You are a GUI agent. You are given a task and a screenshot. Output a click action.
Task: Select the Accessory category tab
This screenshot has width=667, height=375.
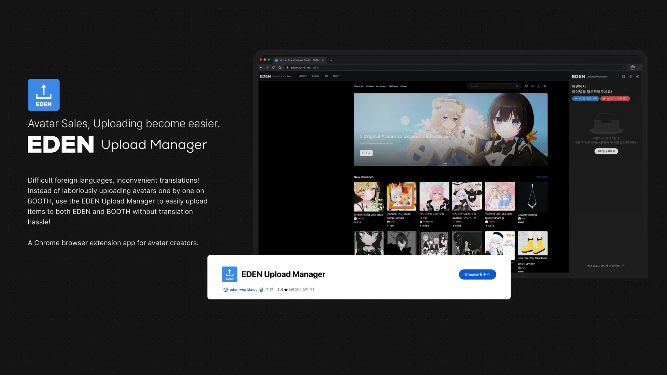(381, 86)
